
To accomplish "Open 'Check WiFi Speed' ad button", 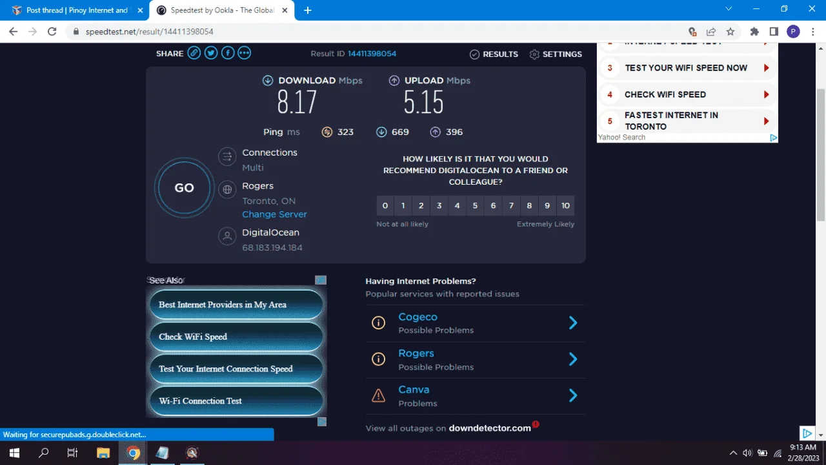I will click(236, 336).
